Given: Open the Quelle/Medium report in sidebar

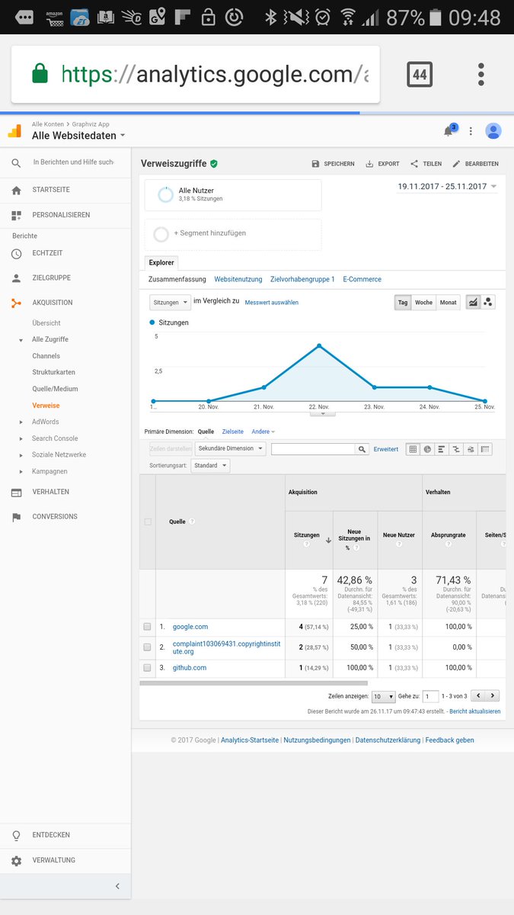Looking at the screenshot, I should (55, 389).
